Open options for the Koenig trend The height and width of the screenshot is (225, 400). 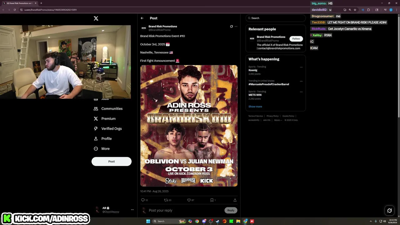click(301, 67)
